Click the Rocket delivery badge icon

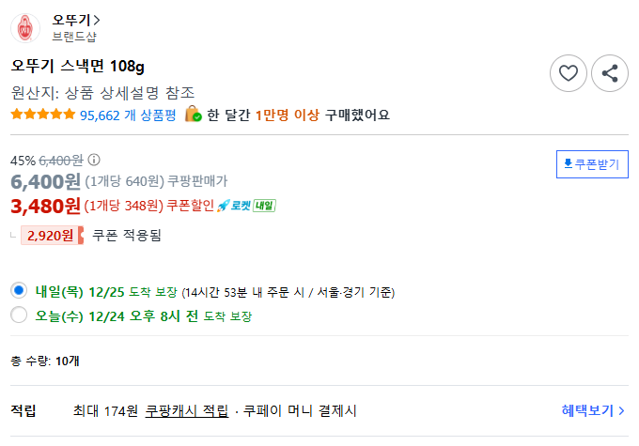tap(246, 206)
